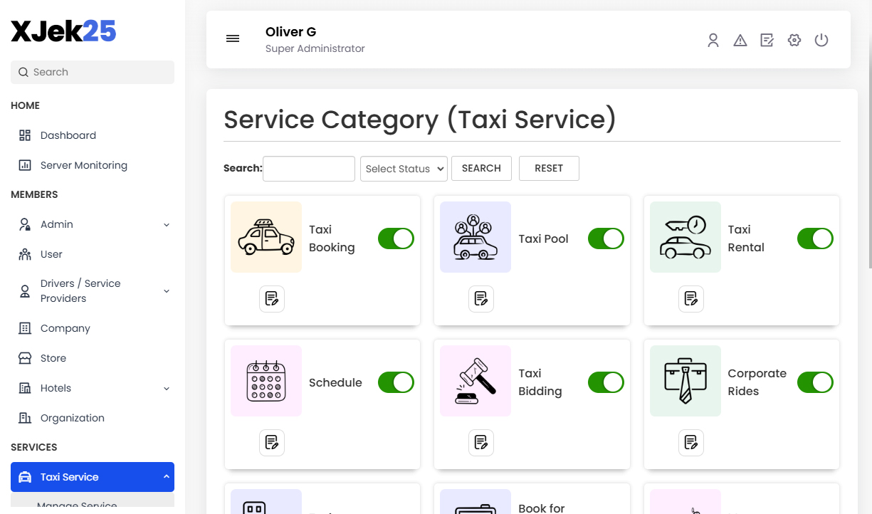
Task: Click the SEARCH button
Action: point(481,168)
